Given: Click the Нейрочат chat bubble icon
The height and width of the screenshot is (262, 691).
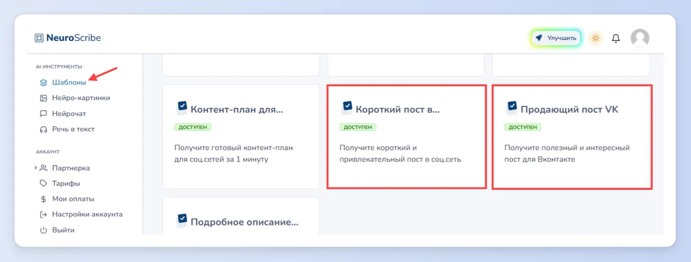Looking at the screenshot, I should [x=43, y=114].
